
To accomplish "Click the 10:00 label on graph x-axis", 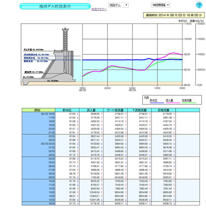I will [157, 88].
